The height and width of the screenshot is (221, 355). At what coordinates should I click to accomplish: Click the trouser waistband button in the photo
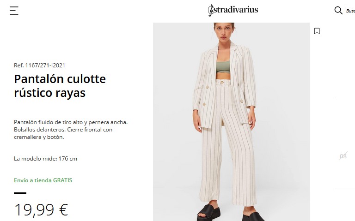222,82
